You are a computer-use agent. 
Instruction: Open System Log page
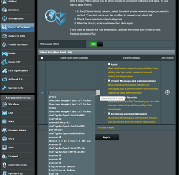coord(17,173)
